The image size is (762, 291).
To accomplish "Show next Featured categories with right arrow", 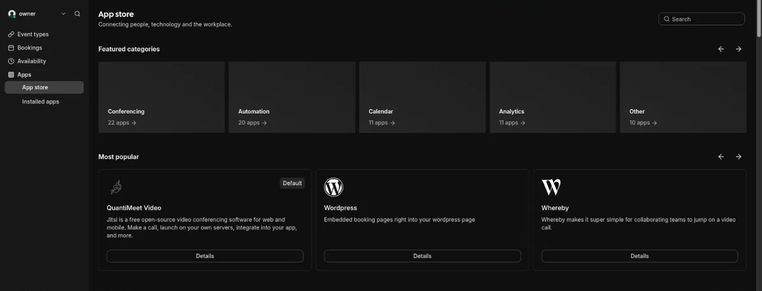I will [739, 49].
